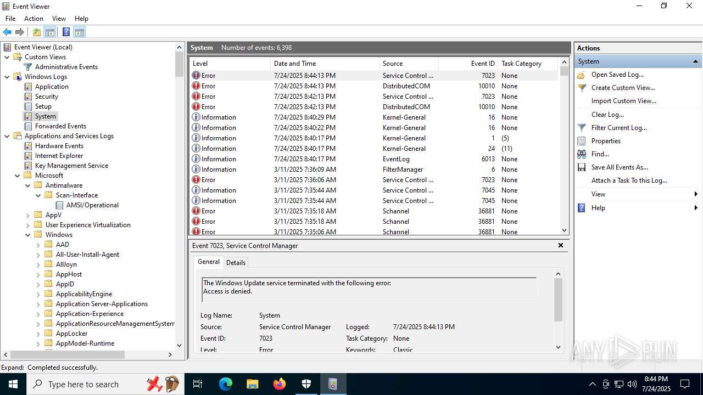Select the AllJoyn folder in tree
Image resolution: width=703 pixels, height=395 pixels.
click(66, 264)
